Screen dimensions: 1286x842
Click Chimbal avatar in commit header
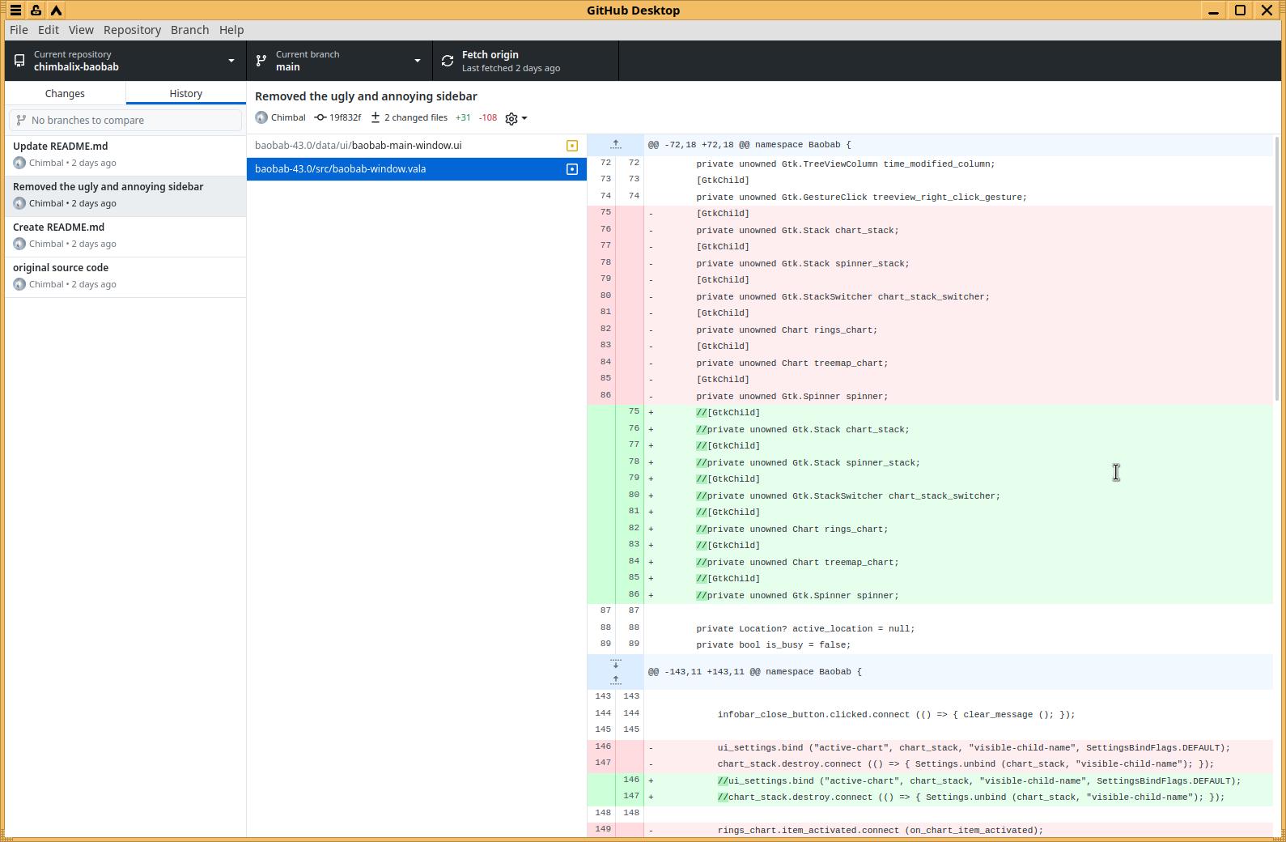[261, 117]
